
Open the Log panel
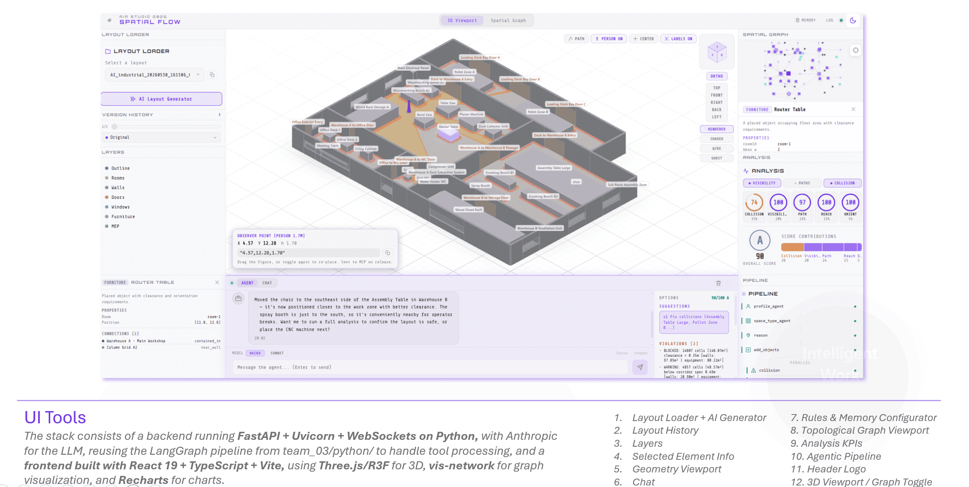point(829,20)
